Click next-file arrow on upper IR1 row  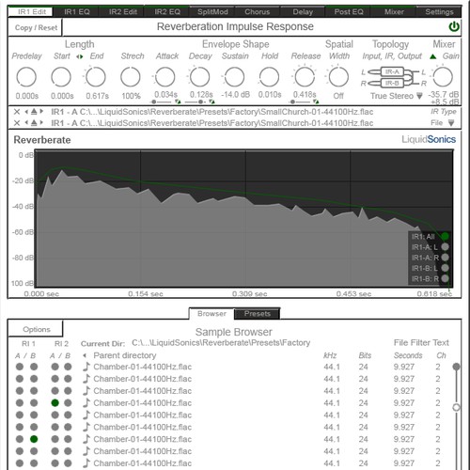tap(41, 112)
